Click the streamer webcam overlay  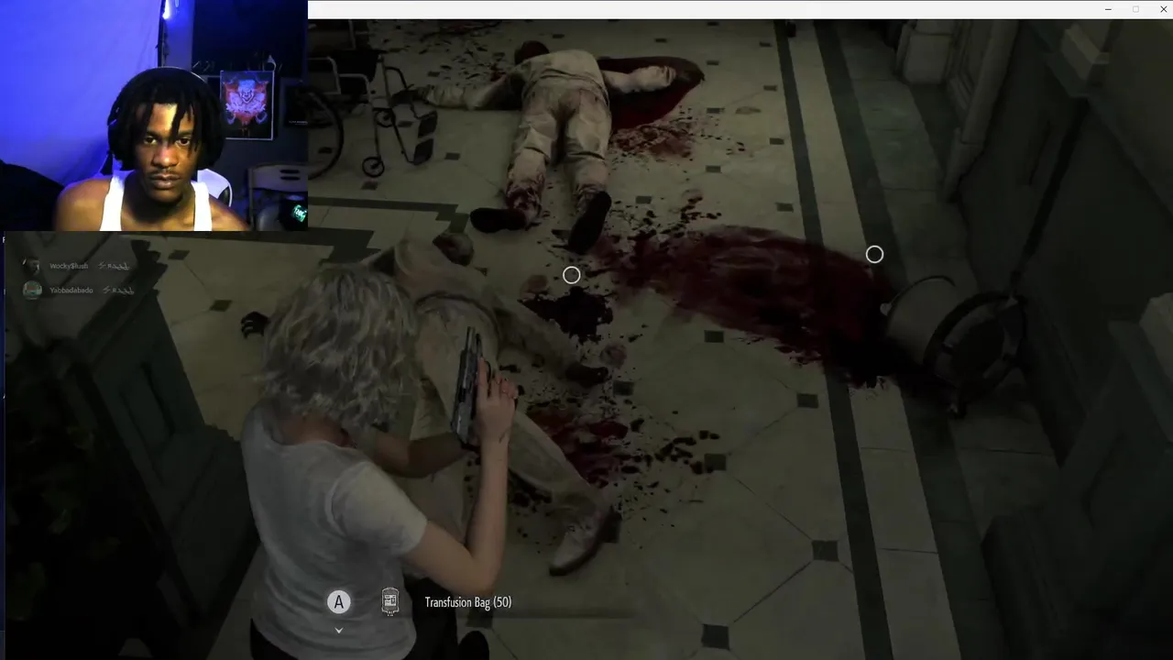pyautogui.click(x=154, y=115)
